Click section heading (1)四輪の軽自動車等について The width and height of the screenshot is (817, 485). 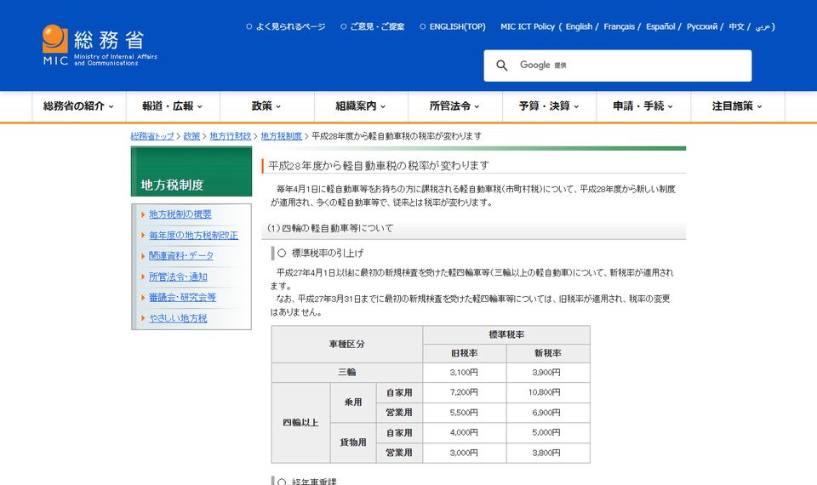[x=330, y=228]
